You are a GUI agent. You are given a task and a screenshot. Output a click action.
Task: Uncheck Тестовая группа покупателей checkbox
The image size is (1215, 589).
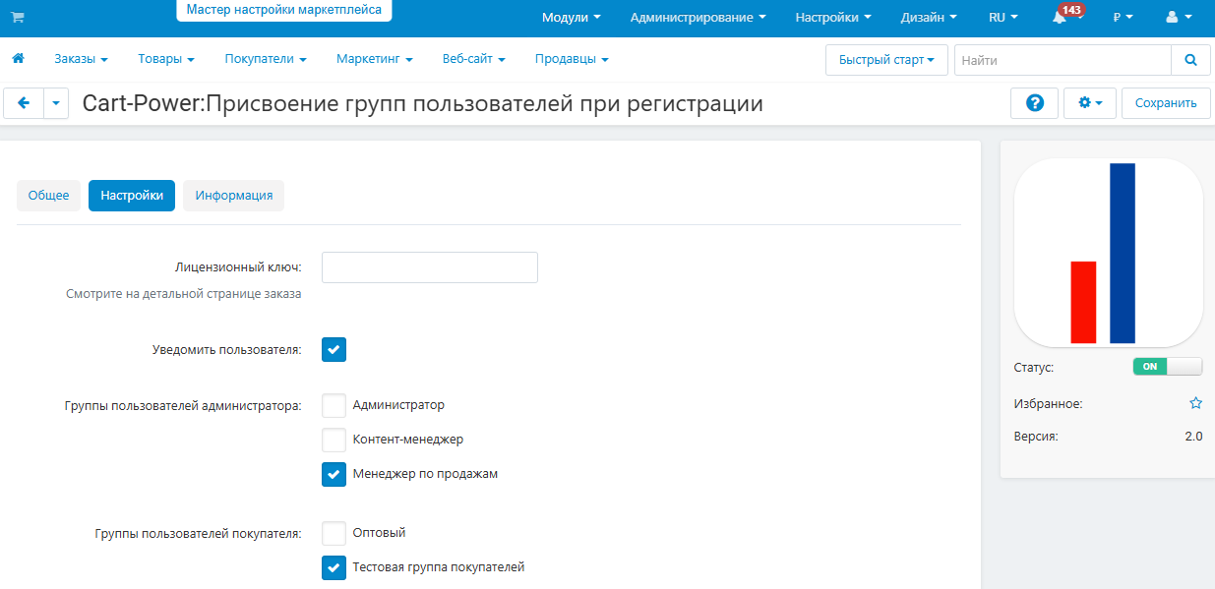coord(334,567)
